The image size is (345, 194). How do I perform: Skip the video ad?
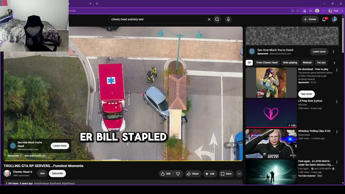(x=231, y=145)
